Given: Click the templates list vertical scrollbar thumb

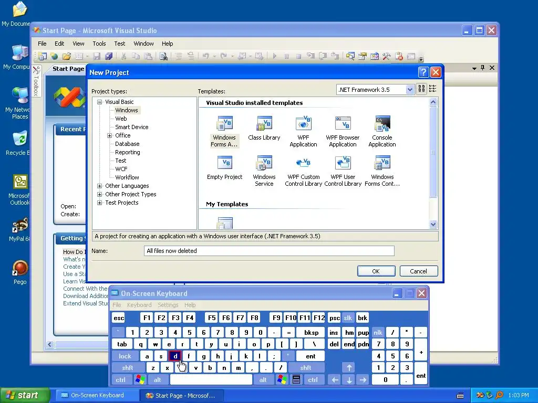Looking at the screenshot, I should click(x=433, y=152).
